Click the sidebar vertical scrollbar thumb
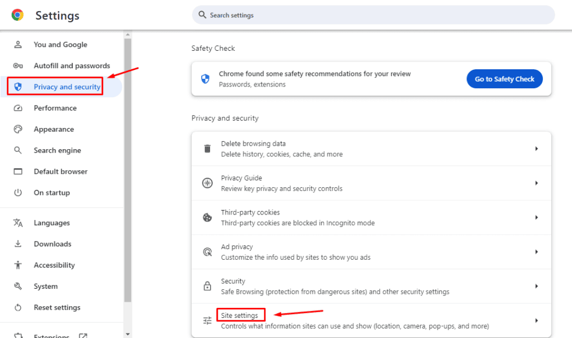The width and height of the screenshot is (572, 338). tap(128, 170)
